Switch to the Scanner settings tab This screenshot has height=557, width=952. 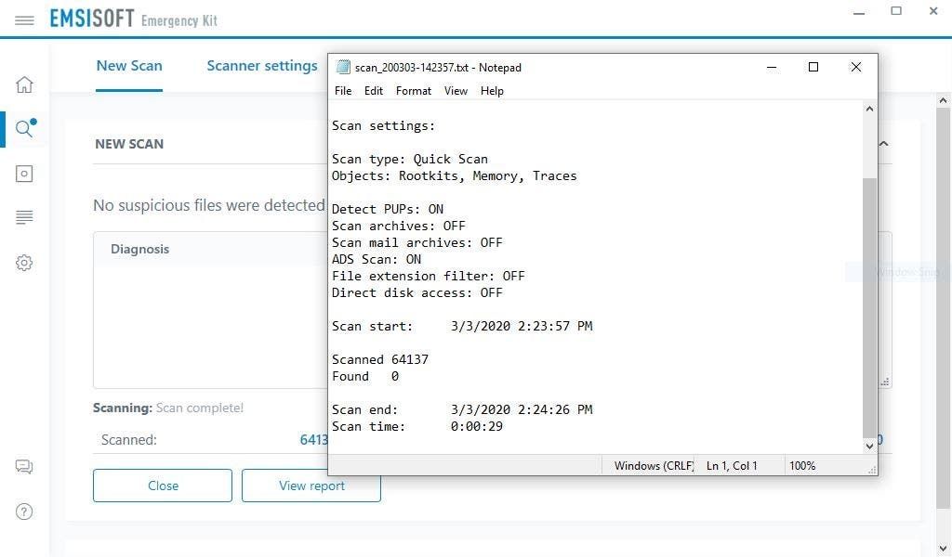(x=261, y=66)
